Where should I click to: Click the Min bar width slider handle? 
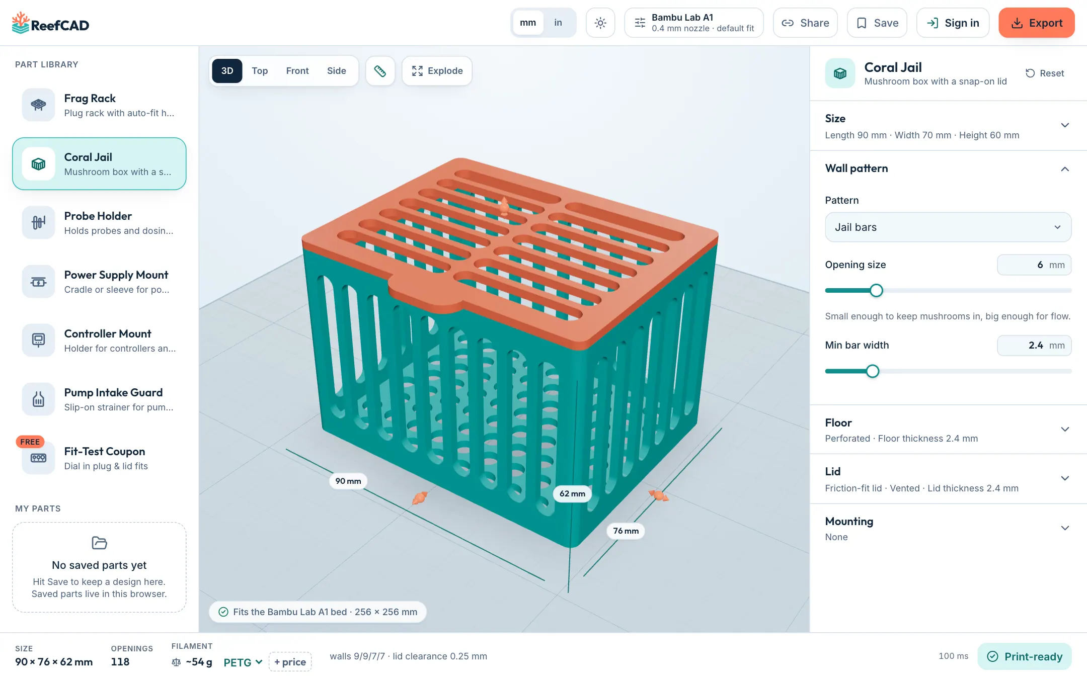coord(873,371)
